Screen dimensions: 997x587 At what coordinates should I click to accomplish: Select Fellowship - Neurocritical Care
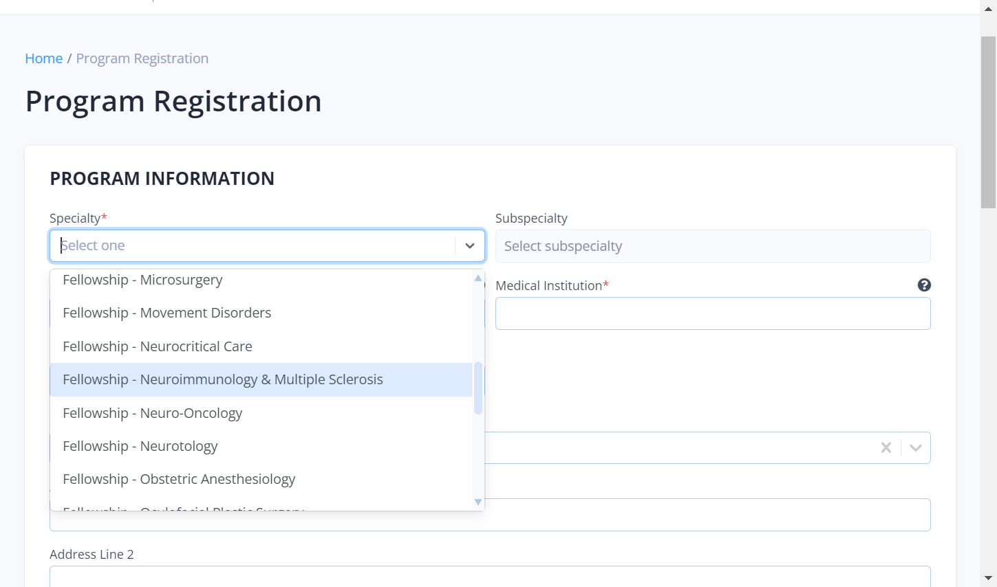coord(261,346)
